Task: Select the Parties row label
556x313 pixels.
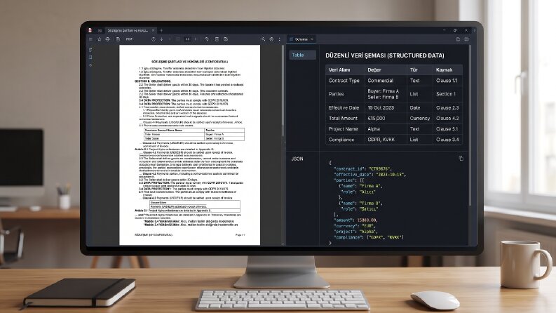Action: [x=345, y=94]
